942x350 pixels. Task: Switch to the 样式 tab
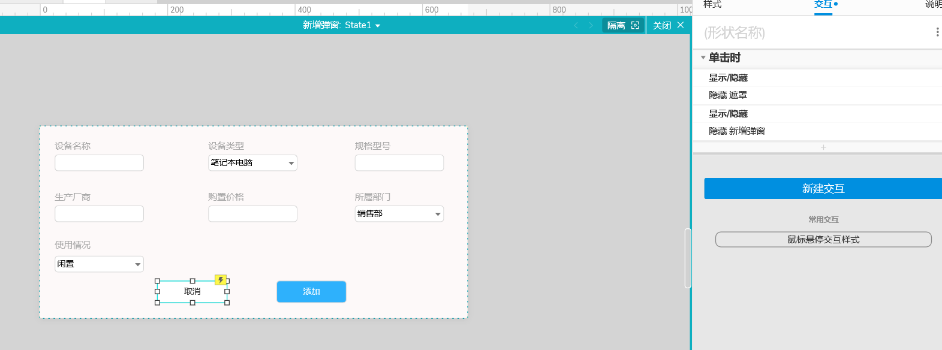712,5
